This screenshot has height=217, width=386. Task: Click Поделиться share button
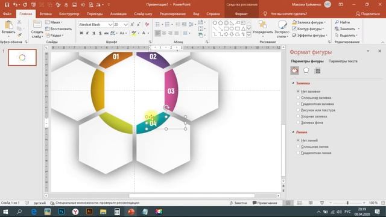(368, 14)
